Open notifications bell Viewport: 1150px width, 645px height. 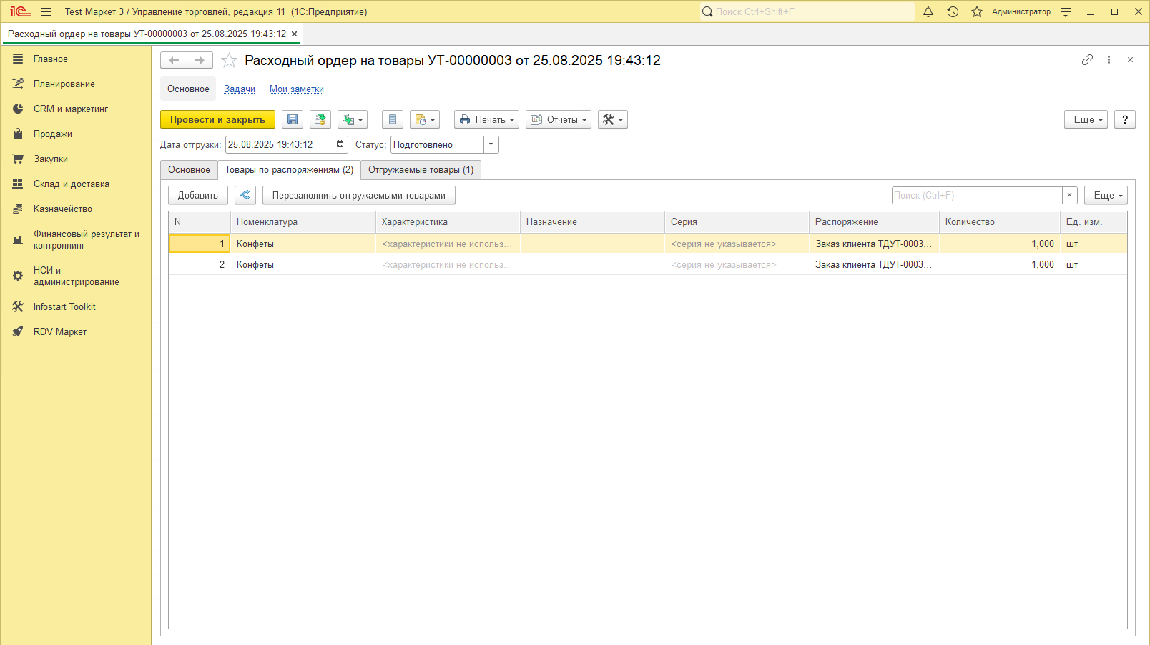tap(928, 11)
